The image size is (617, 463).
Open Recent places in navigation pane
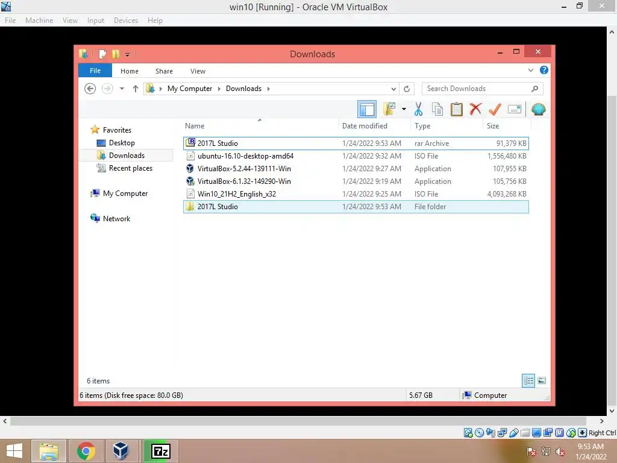pyautogui.click(x=130, y=168)
